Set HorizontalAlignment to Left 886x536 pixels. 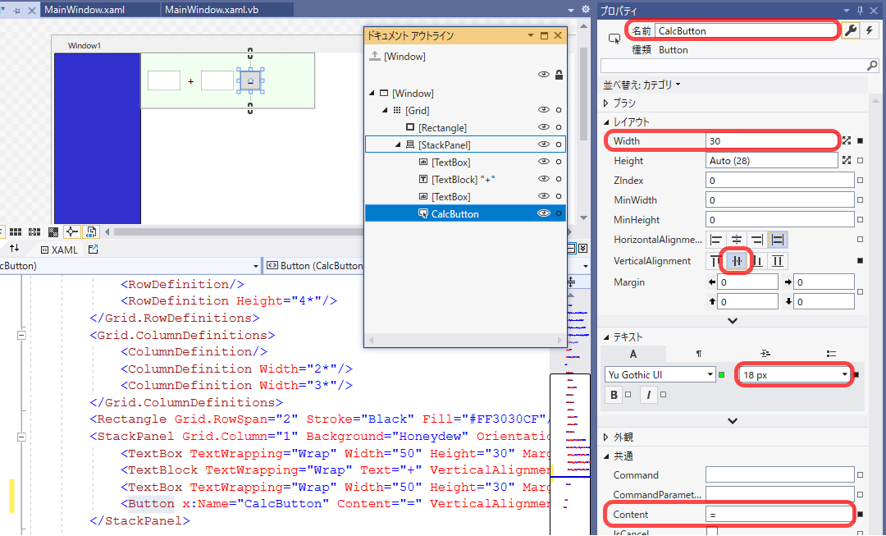click(x=716, y=240)
